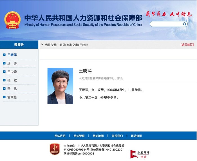Image resolution: width=197 pixels, height=161 pixels.
Task: Click the red slogan 民生为本 人才优先
Action: (x=169, y=14)
